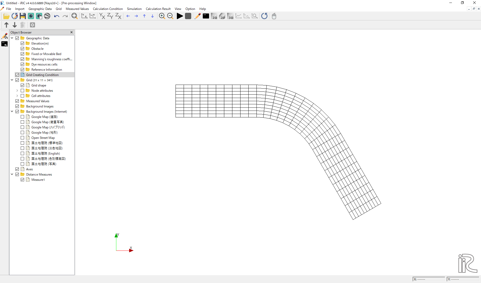
Task: Uncheck the Elevation(m) checkbox
Action: coord(23,43)
